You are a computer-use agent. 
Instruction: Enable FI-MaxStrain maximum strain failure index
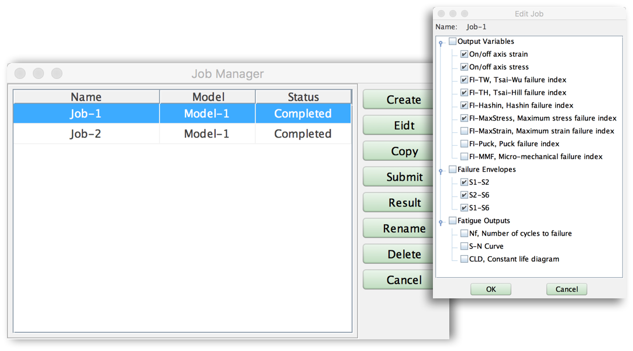click(x=464, y=131)
